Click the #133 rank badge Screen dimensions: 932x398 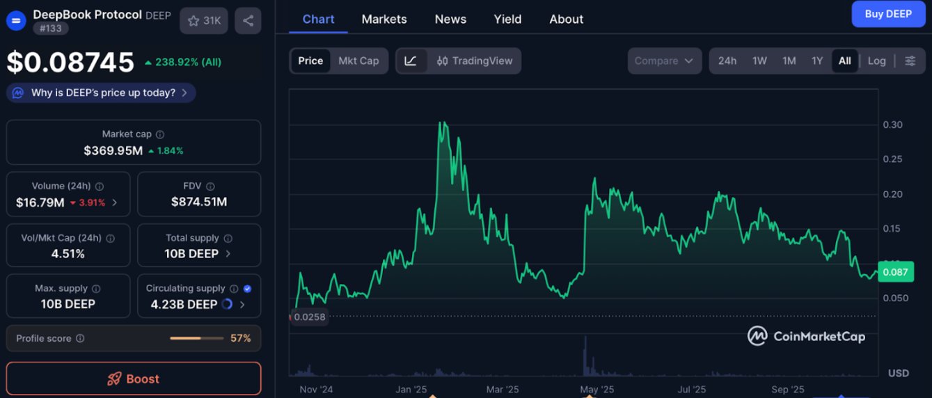pos(50,29)
